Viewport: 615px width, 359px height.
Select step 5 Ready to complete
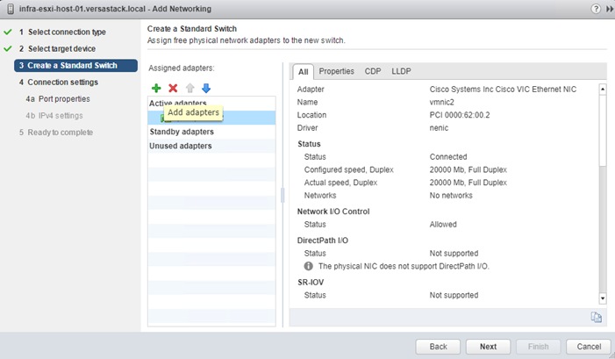tap(56, 133)
